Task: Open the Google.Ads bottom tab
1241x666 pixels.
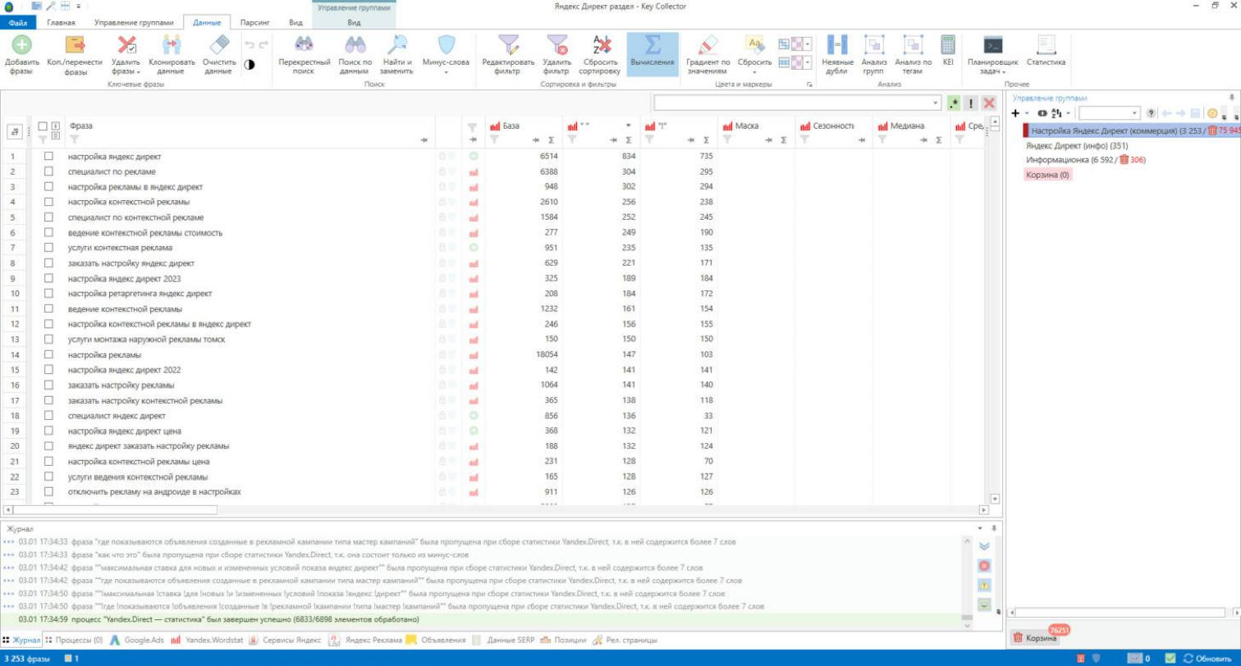Action: [138, 640]
